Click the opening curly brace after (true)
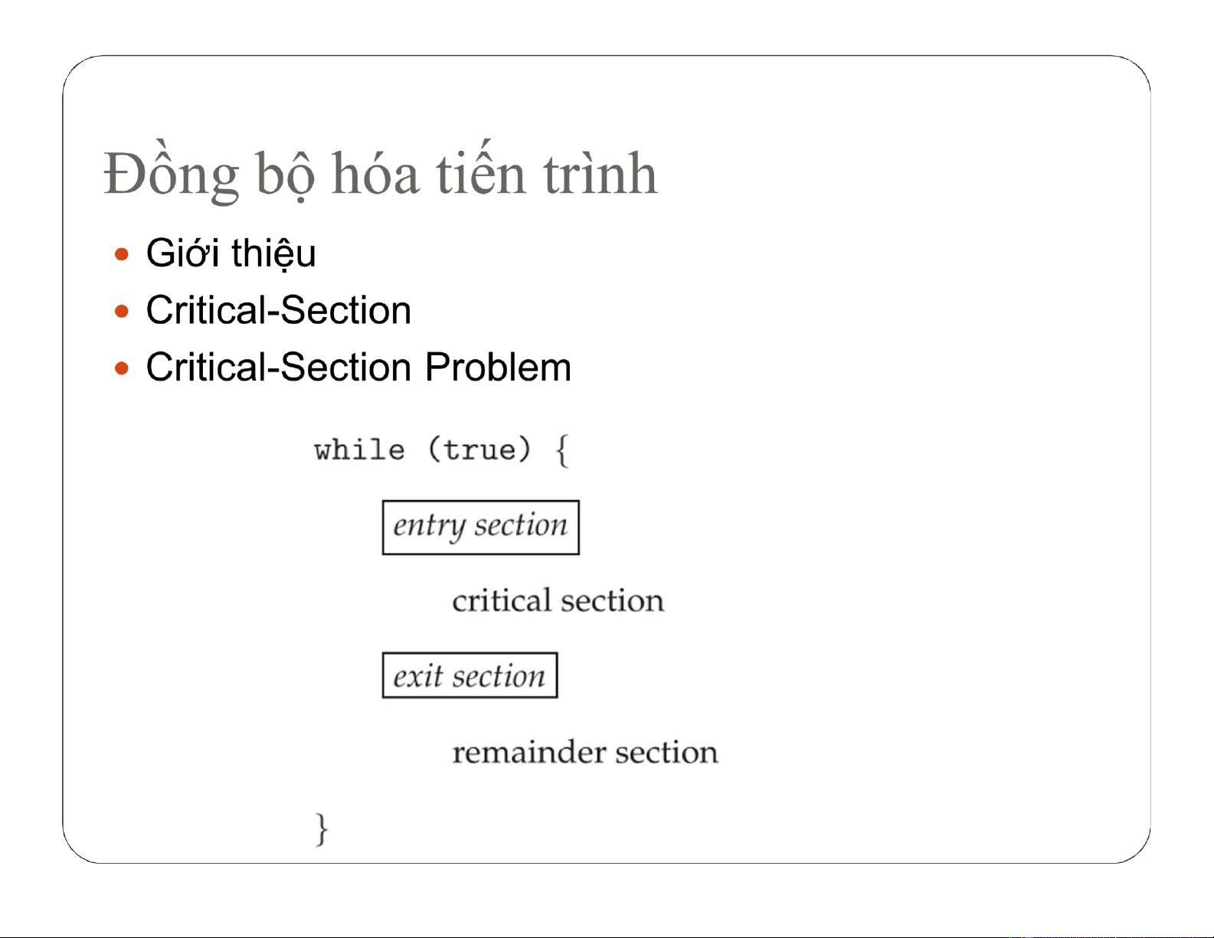This screenshot has height=938, width=1214. (561, 450)
